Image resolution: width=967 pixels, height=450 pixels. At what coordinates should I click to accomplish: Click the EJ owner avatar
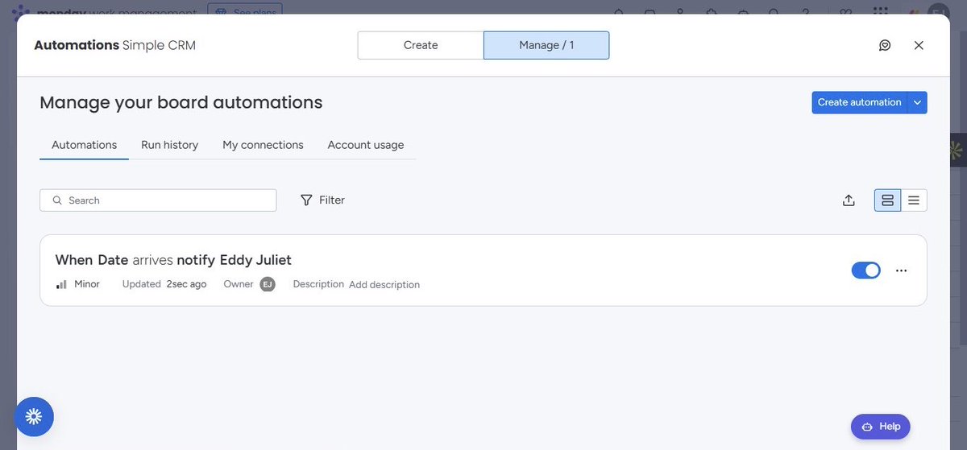268,284
